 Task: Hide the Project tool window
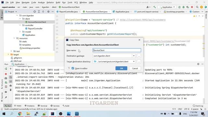pyautogui.click(x=53, y=12)
